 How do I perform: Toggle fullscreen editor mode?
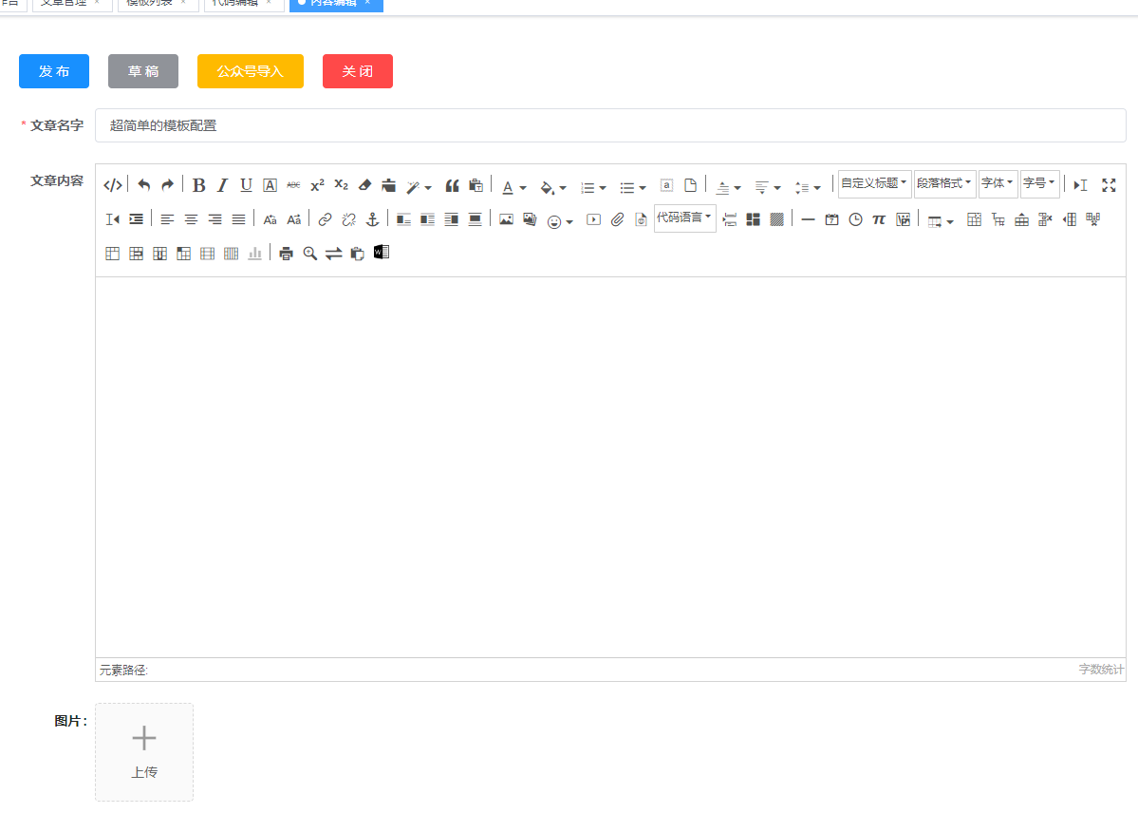(1108, 185)
